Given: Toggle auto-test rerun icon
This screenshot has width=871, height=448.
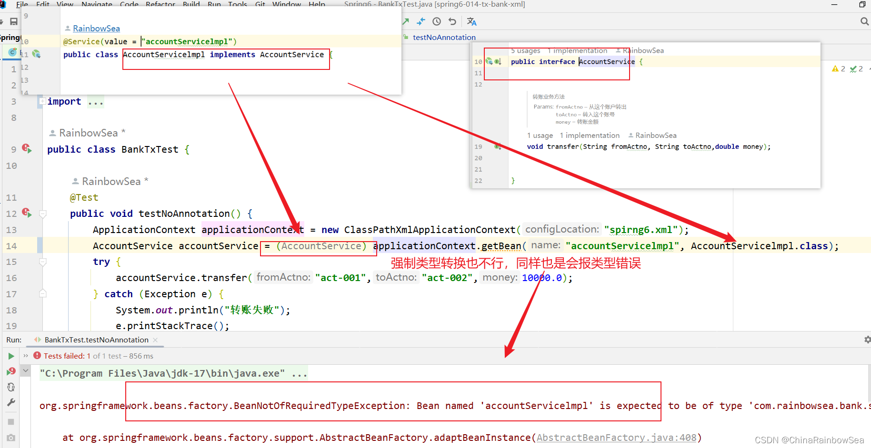Looking at the screenshot, I should (11, 387).
